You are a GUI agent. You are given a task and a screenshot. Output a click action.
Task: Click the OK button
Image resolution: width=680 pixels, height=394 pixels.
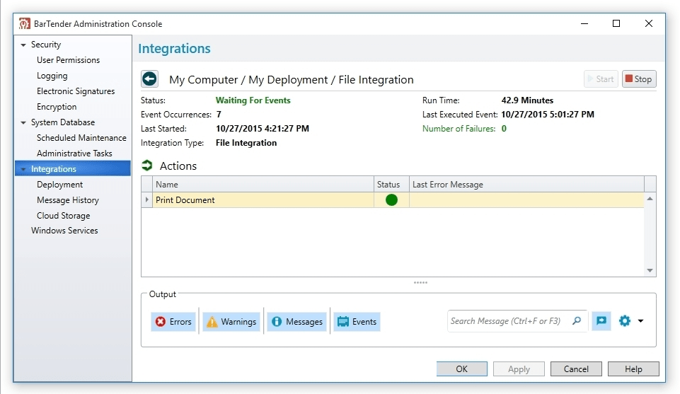click(x=462, y=369)
